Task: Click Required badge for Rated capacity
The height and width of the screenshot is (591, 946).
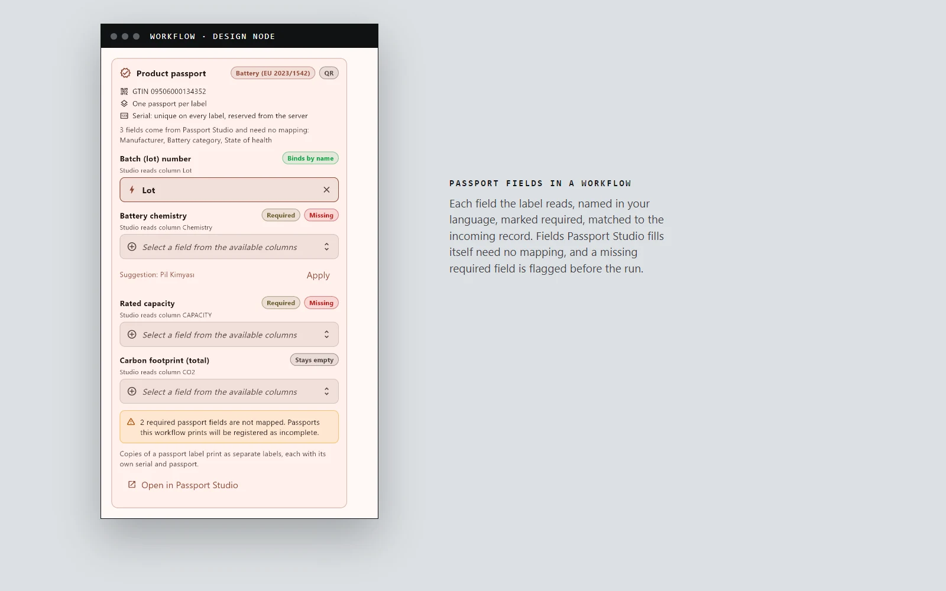Action: [x=281, y=303]
